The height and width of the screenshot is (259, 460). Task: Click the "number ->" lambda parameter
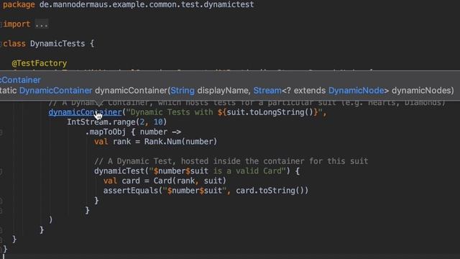coord(160,132)
